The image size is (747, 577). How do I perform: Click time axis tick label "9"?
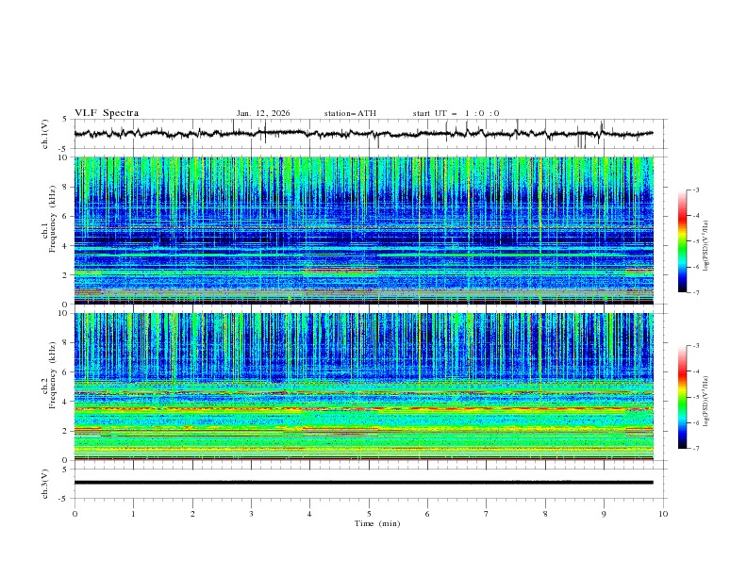click(604, 514)
